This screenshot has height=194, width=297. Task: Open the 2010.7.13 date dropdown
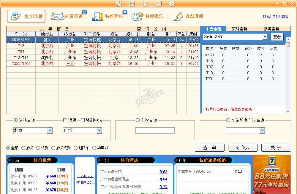point(265,37)
